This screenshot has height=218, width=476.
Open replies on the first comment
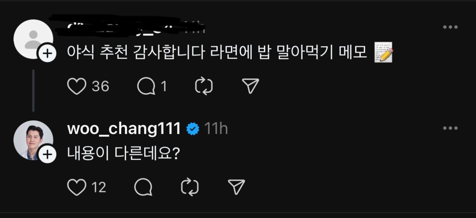[146, 86]
